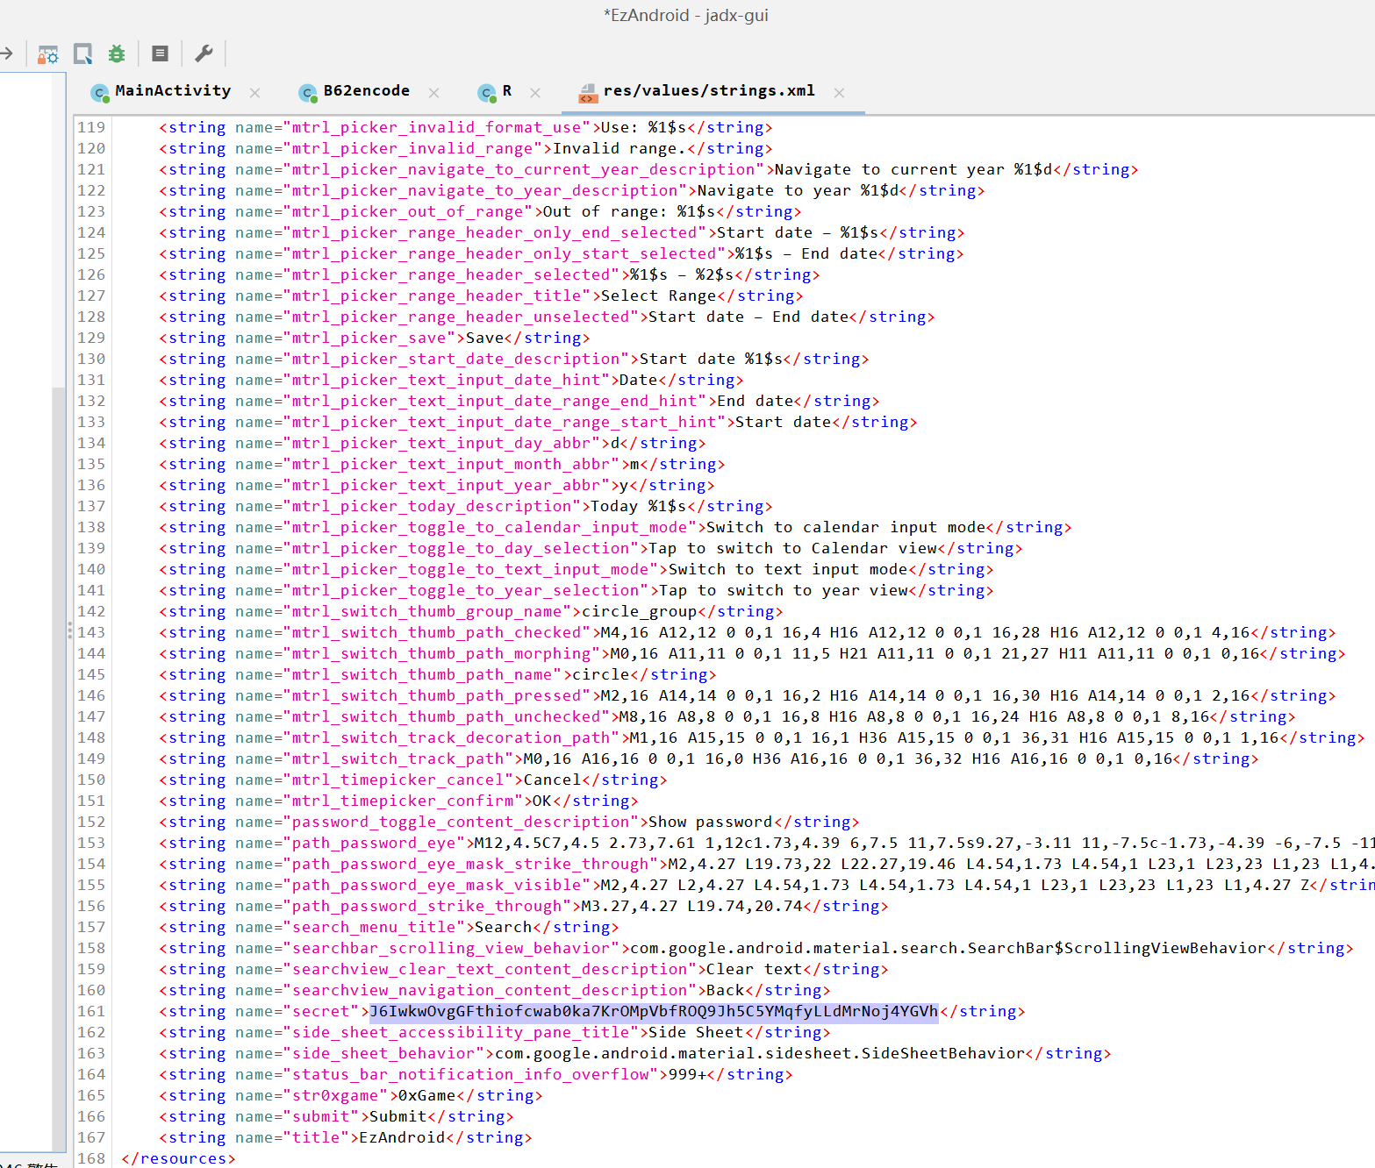Open the quick tabs navigation icon
This screenshot has height=1168, width=1375.
click(82, 54)
